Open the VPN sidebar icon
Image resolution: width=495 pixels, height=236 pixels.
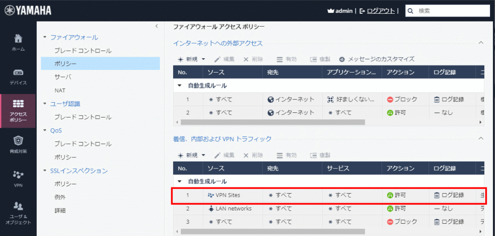18,178
